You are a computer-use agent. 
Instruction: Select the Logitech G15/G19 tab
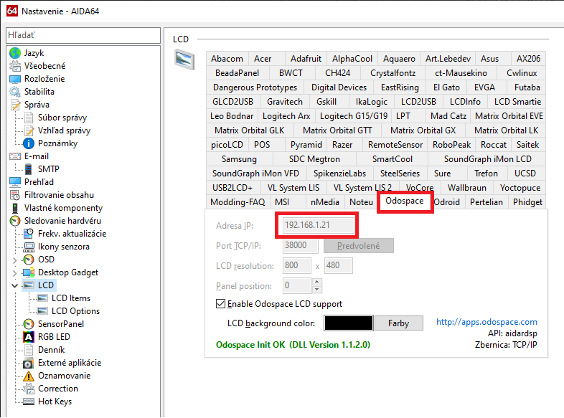(354, 116)
